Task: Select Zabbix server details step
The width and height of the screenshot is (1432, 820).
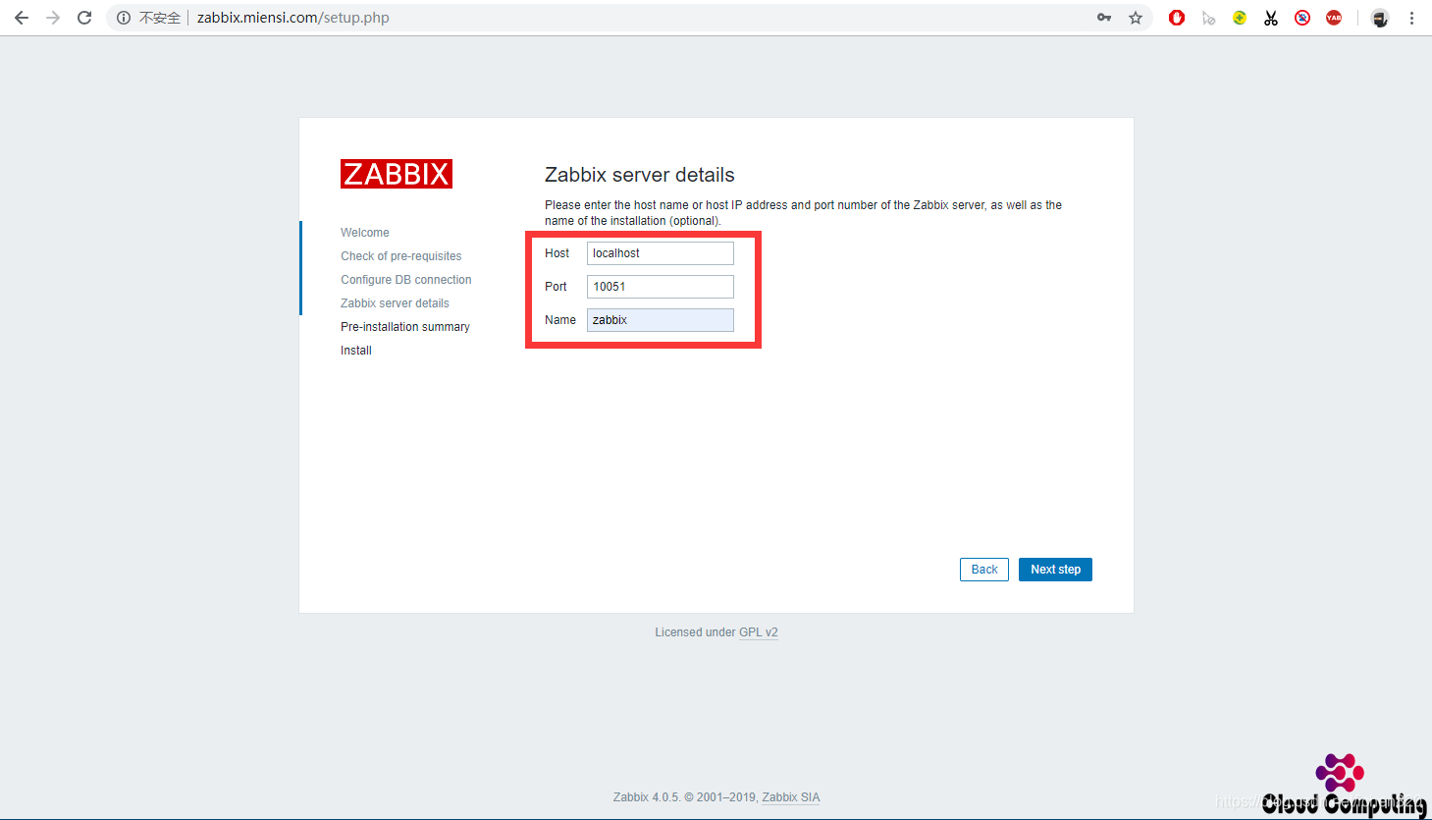Action: pos(396,303)
